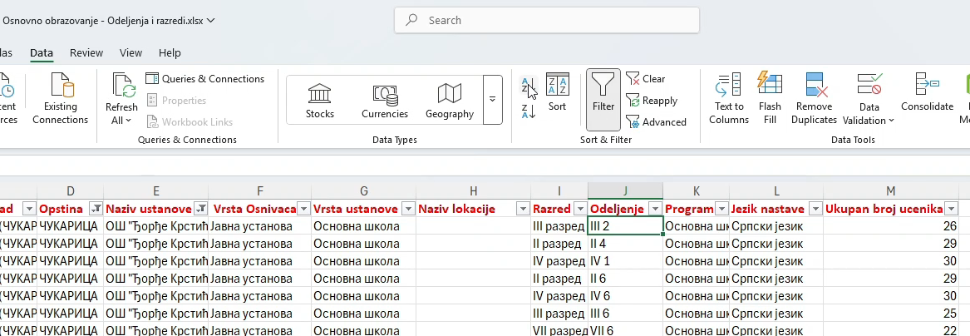The height and width of the screenshot is (336, 970).
Task: Click the greyed Properties button
Action: 176,101
